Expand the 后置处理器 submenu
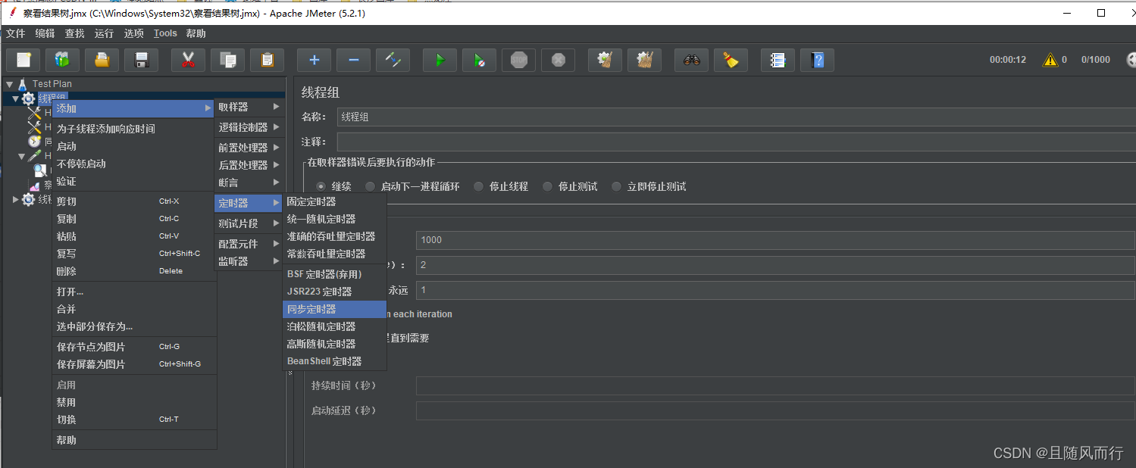This screenshot has height=468, width=1136. (249, 165)
